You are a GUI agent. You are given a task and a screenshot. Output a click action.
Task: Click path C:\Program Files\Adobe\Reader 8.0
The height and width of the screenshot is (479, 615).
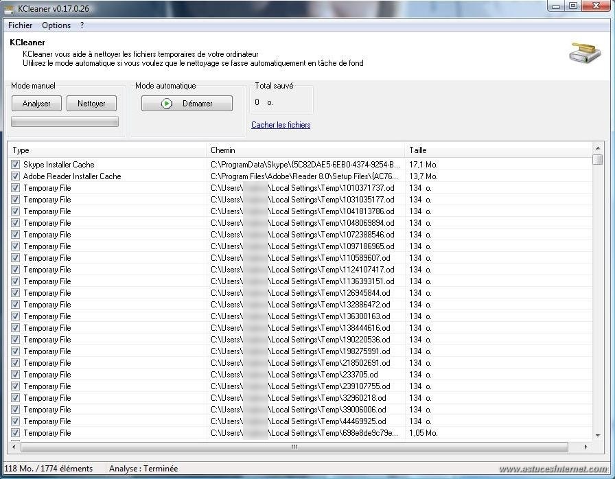304,176
